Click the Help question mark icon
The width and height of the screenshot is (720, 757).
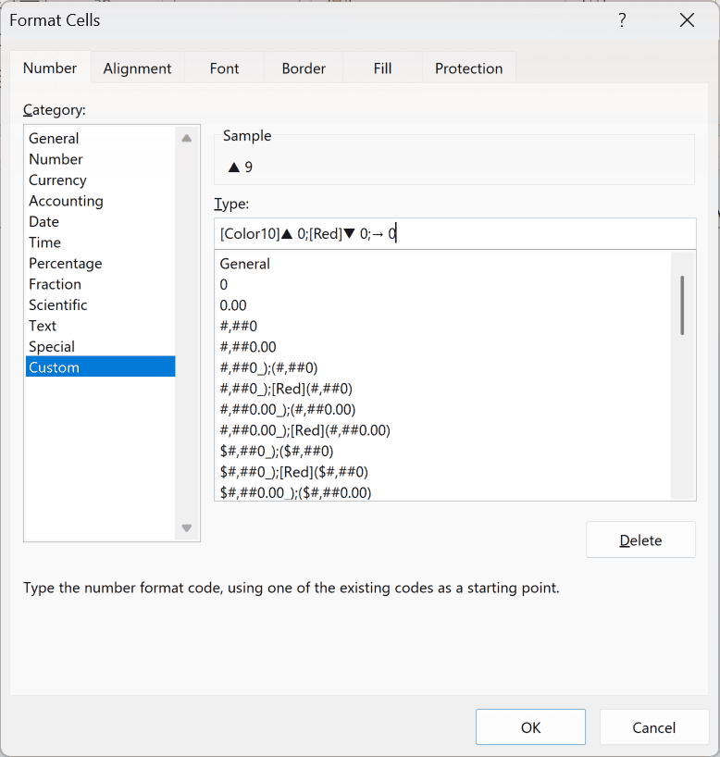coord(622,20)
